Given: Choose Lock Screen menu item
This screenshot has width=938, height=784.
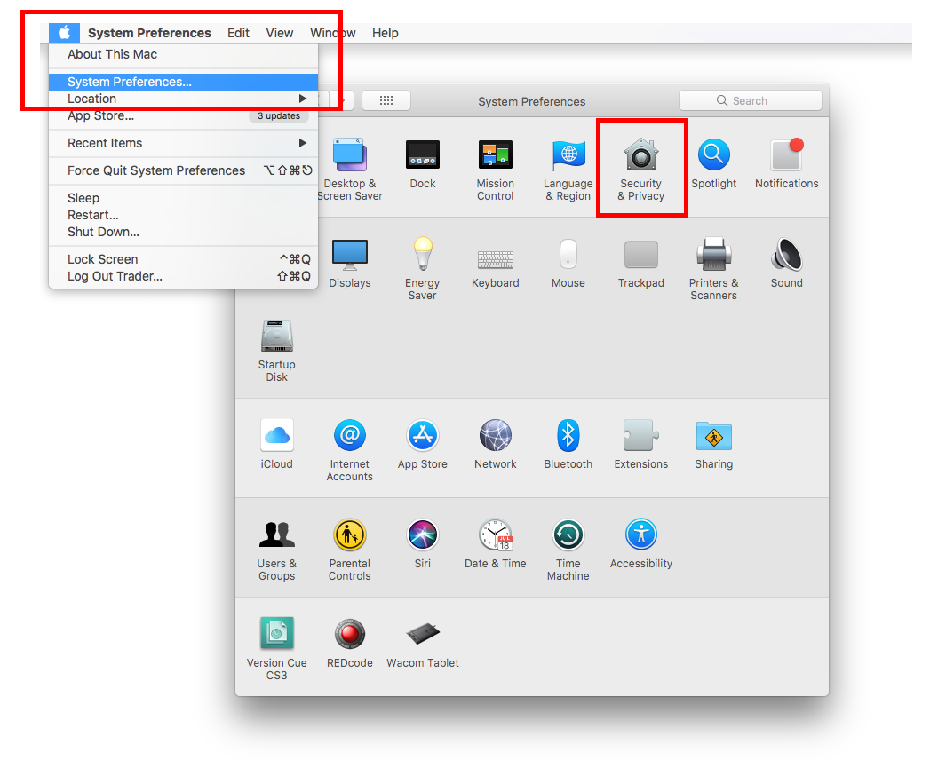Looking at the screenshot, I should click(183, 259).
